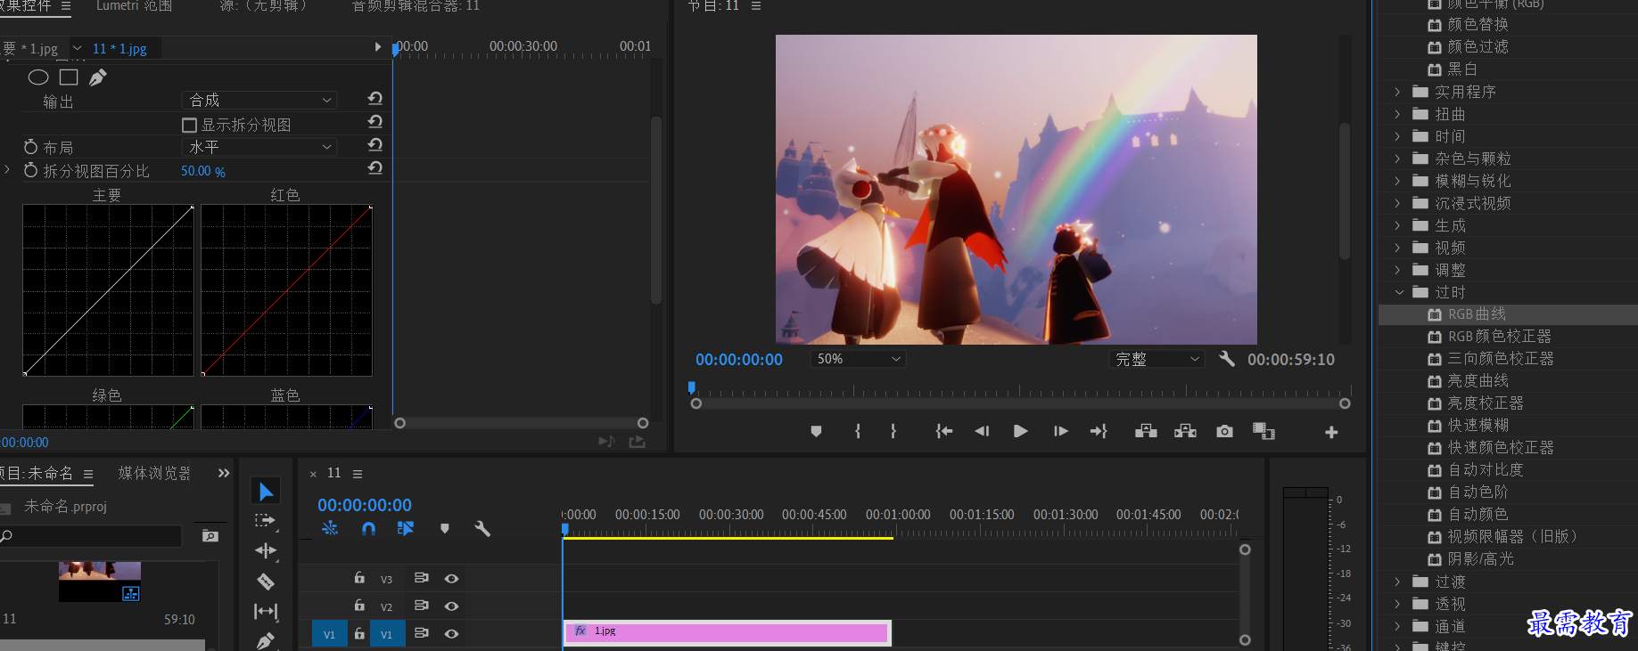Viewport: 1638px width, 651px height.
Task: Toggle sync lock on V3 track
Action: click(422, 578)
